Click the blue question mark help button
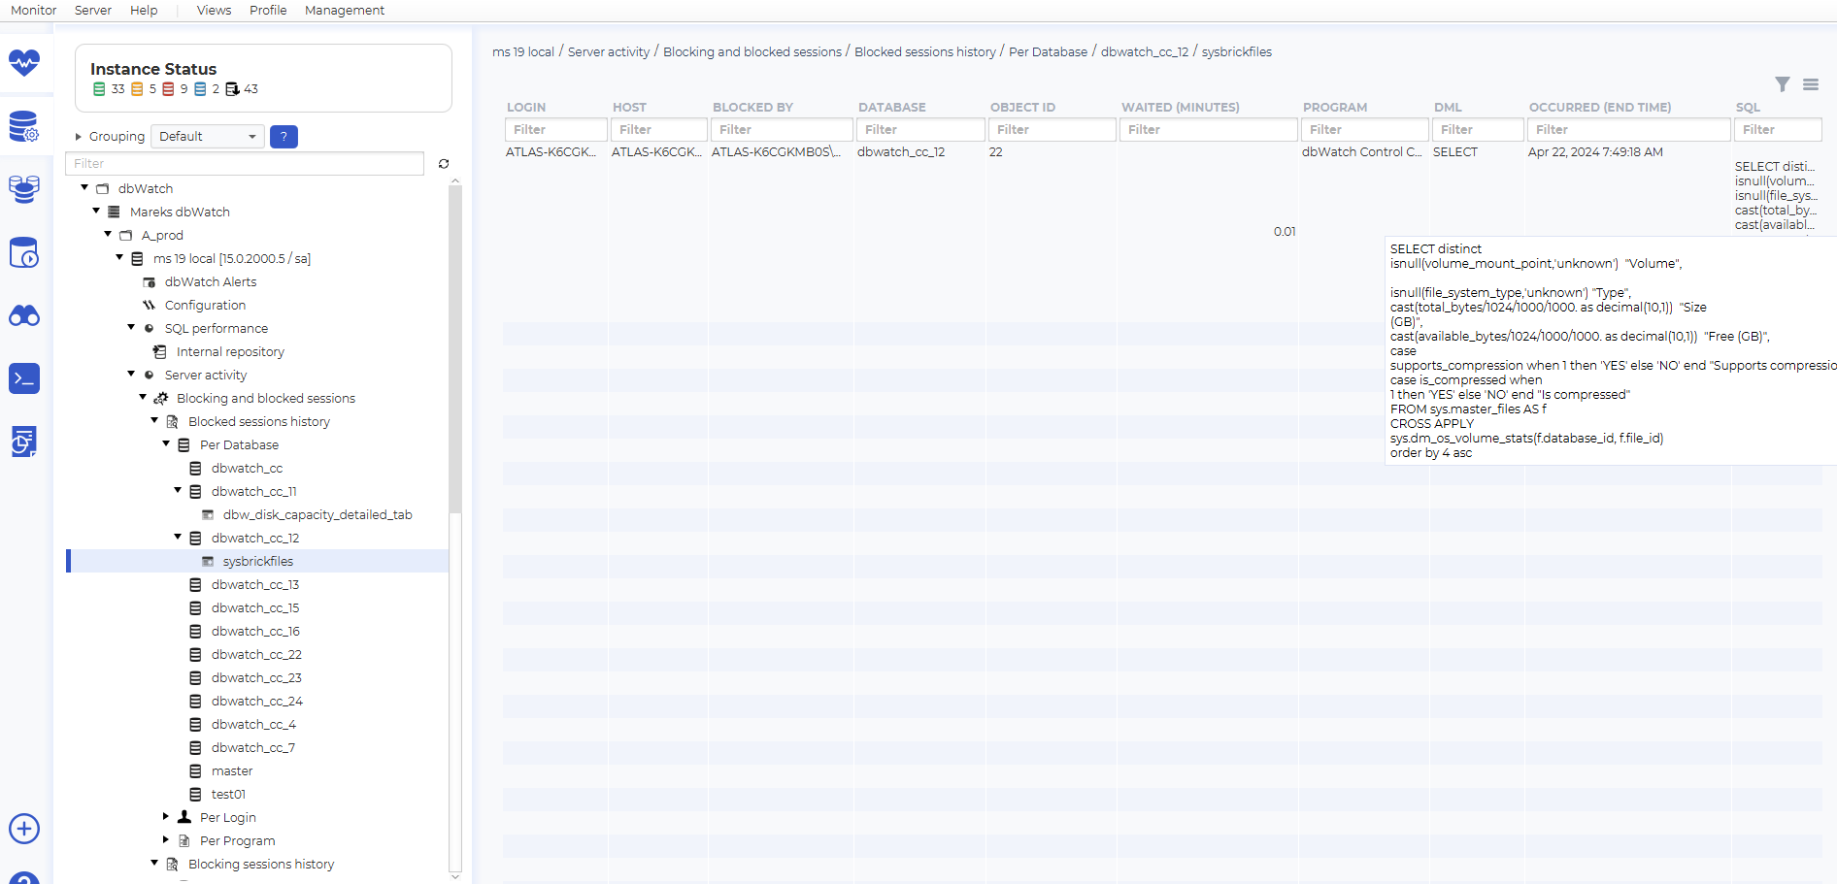The width and height of the screenshot is (1837, 884). [x=283, y=136]
